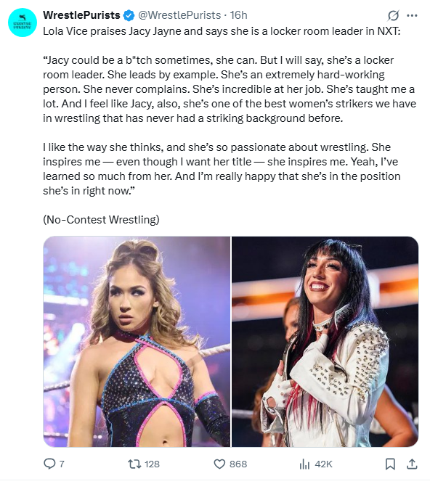Open the right photo with white jacket
Viewport: 430px width, 484px height.
[x=325, y=342]
